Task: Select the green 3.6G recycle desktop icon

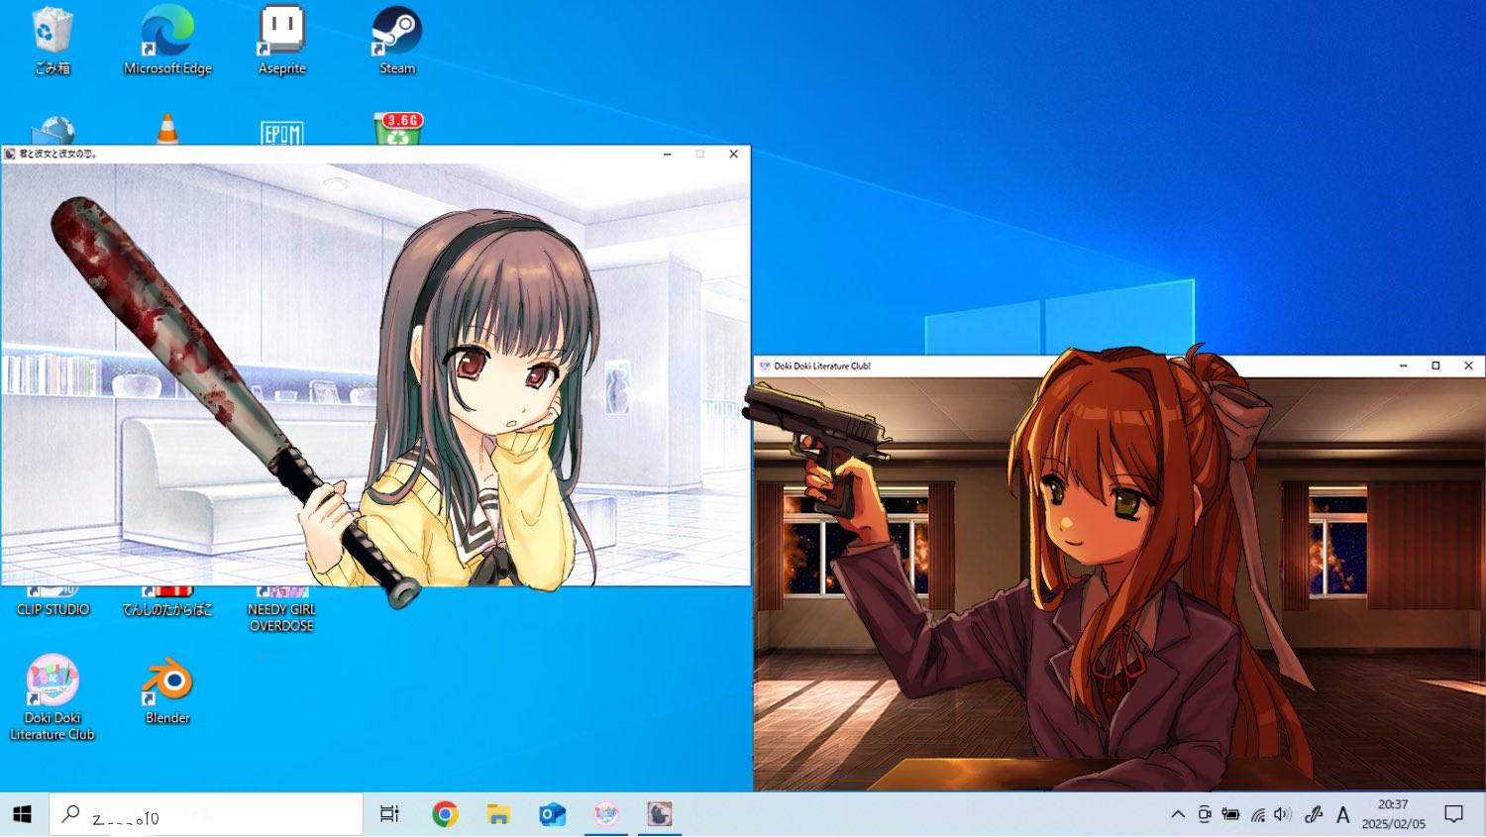Action: (x=397, y=129)
